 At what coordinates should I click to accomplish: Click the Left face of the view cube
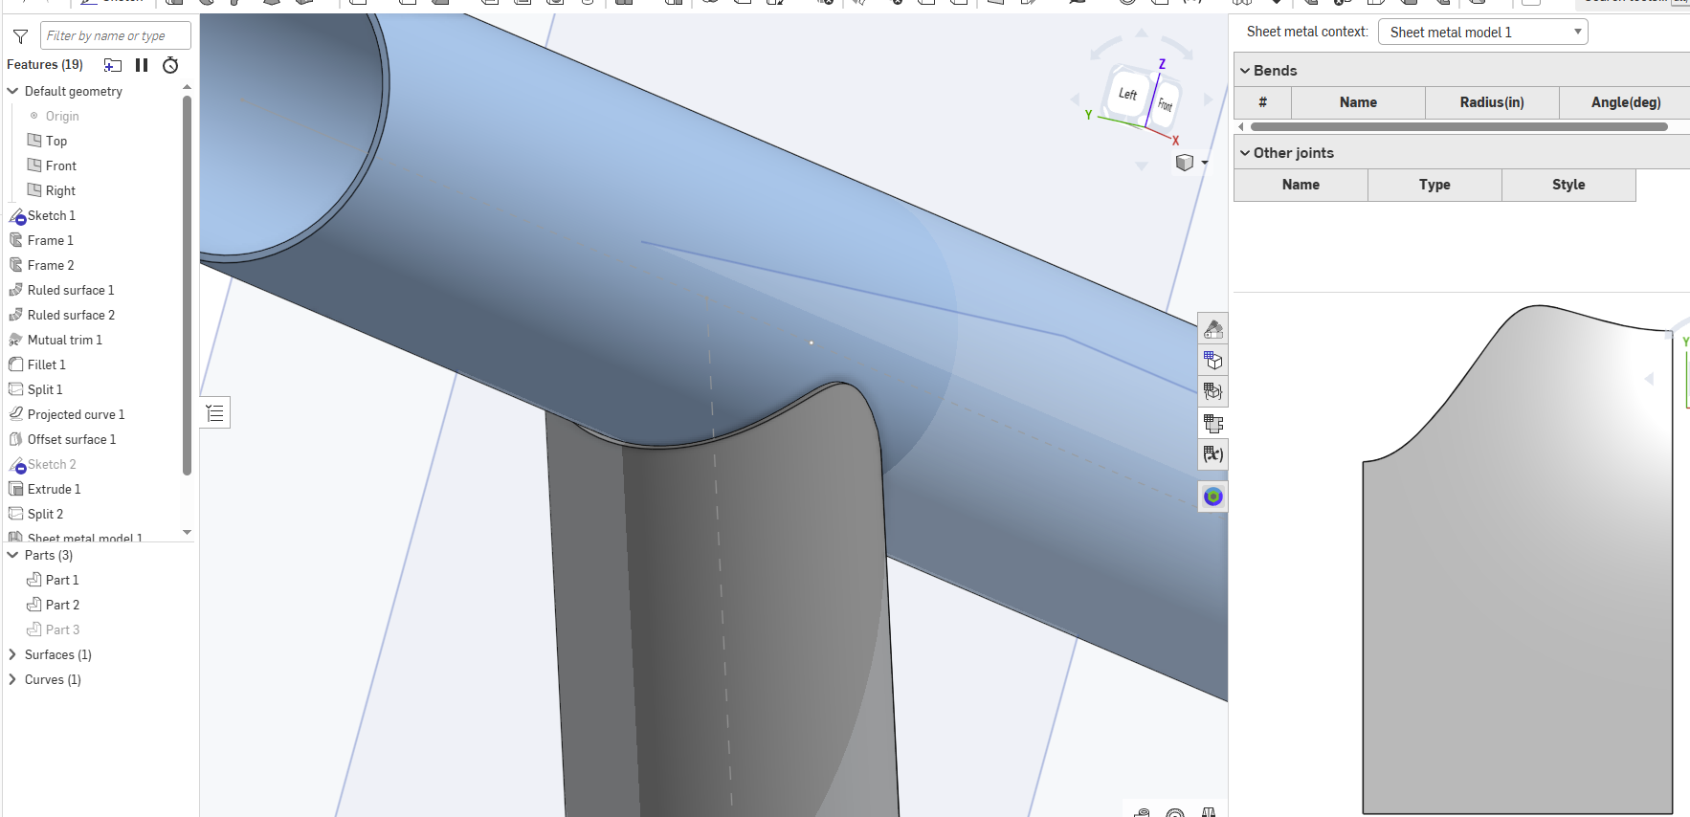tap(1128, 94)
